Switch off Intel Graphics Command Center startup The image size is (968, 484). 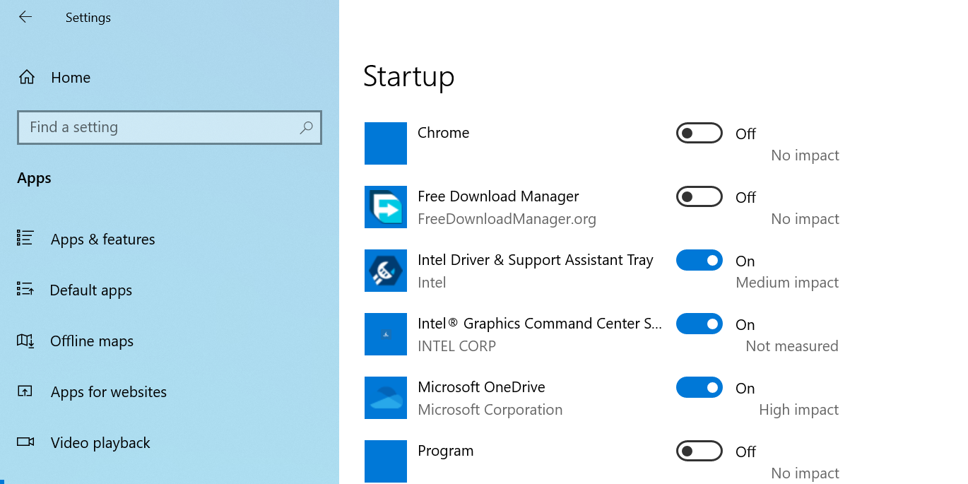click(x=700, y=324)
